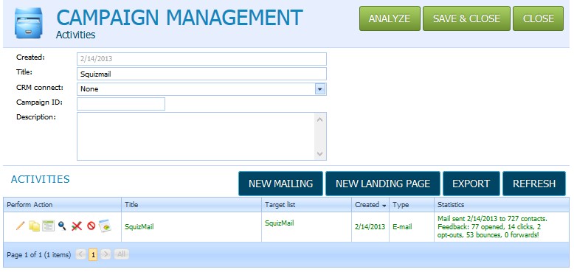Preview activity with the magnifying glass icon
Image resolution: width=574 pixels, height=272 pixels.
(x=62, y=226)
